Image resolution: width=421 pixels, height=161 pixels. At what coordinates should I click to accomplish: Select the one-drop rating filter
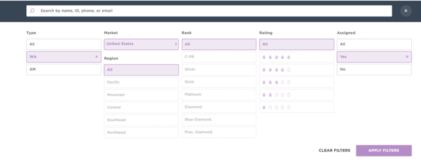tap(297, 107)
